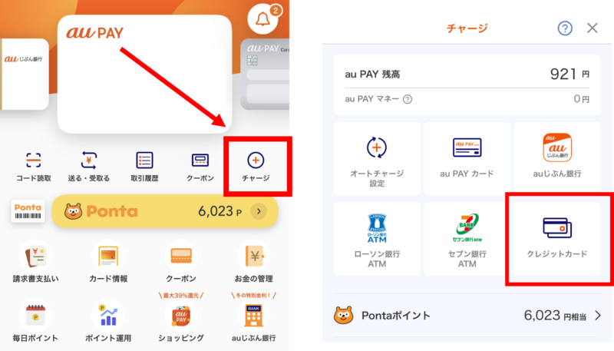This screenshot has height=351, width=614.
Task: Open カード情報 card info icon
Action: pos(107,257)
